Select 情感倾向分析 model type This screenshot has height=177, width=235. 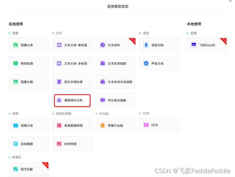tap(72, 100)
